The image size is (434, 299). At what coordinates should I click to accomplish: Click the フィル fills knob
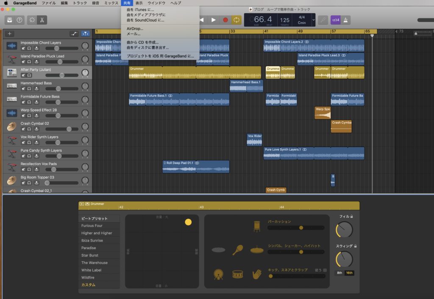(344, 230)
